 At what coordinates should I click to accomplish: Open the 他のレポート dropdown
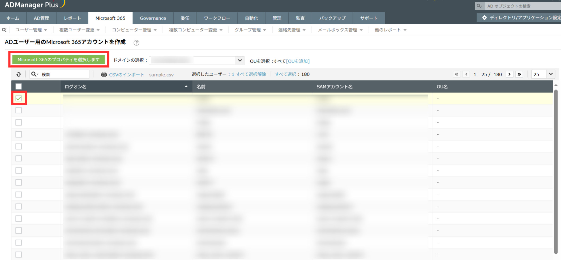pos(391,30)
